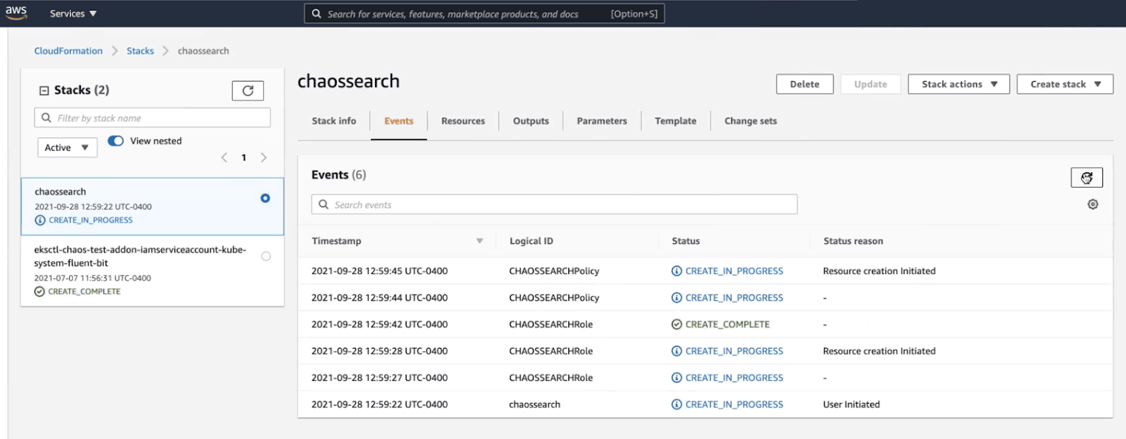This screenshot has width=1126, height=439.
Task: Click status info icon for 12:59:22 event
Action: 676,405
